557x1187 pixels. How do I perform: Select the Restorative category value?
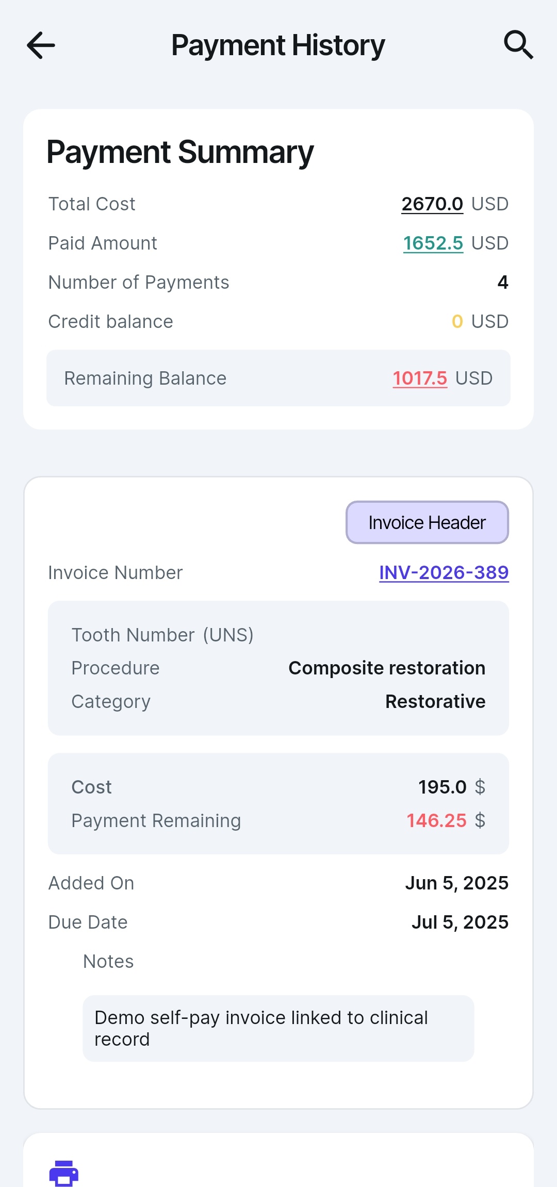435,702
